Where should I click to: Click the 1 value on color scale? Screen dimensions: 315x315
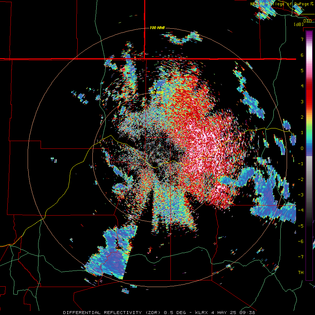(302, 133)
